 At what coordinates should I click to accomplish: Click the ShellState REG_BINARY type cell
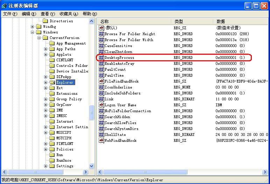(184, 135)
